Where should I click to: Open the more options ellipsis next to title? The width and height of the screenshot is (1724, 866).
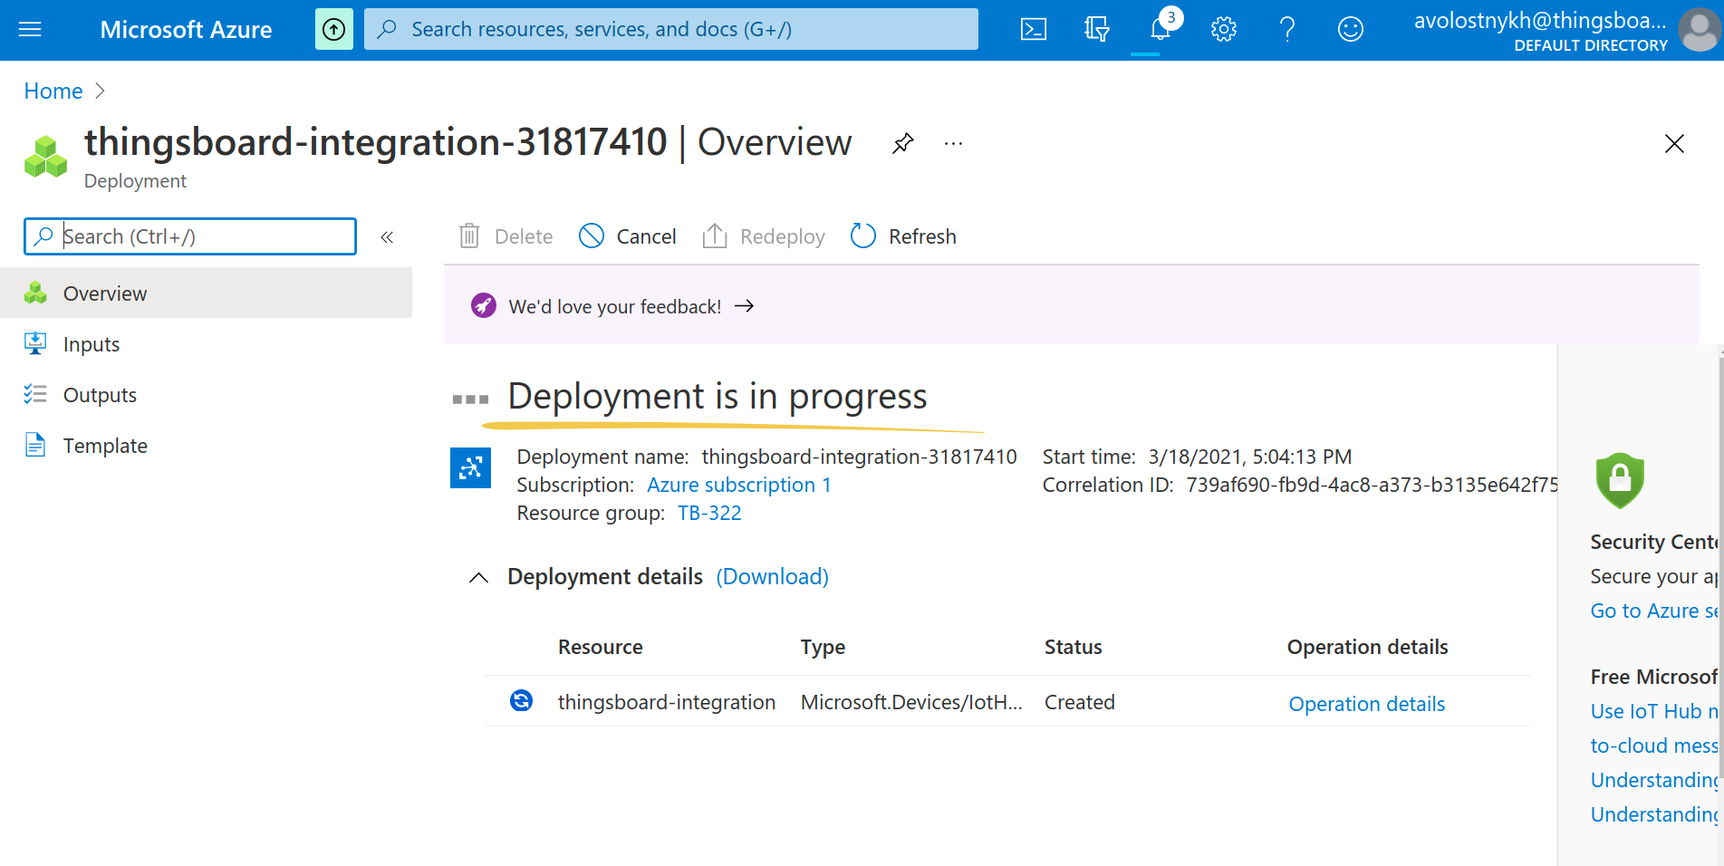[x=953, y=143]
